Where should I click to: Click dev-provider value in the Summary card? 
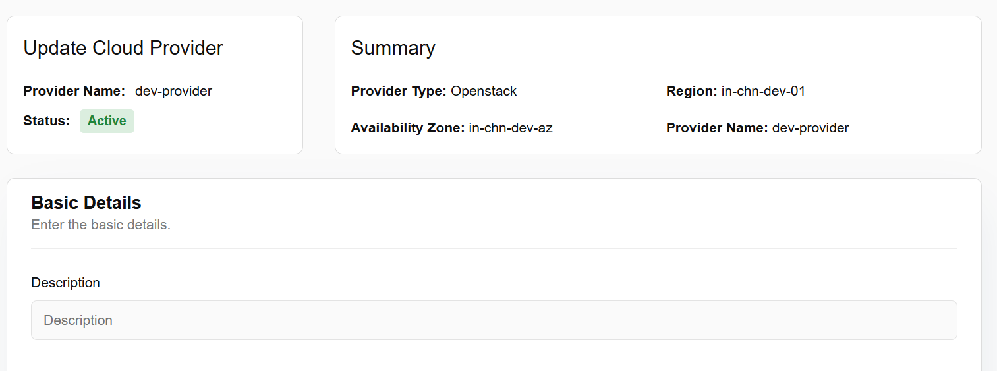pyautogui.click(x=811, y=128)
